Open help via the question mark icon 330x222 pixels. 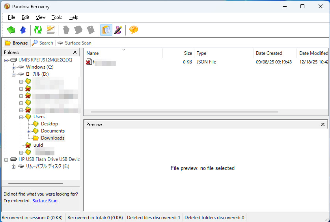tap(134, 30)
